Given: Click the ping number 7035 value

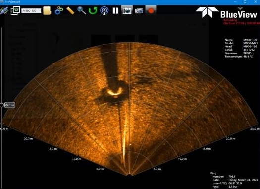Looking at the screenshot, I should coord(232,177).
